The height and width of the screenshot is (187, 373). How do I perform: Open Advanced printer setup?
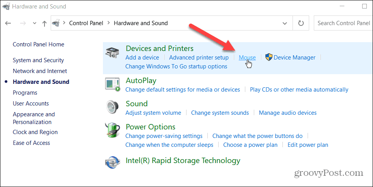pyautogui.click(x=199, y=58)
